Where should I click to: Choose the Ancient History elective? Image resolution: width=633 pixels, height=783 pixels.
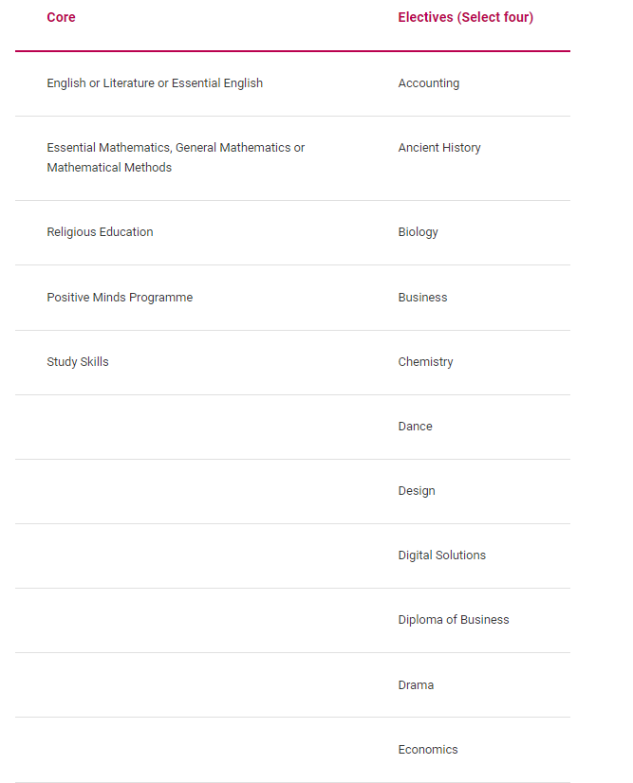[439, 148]
